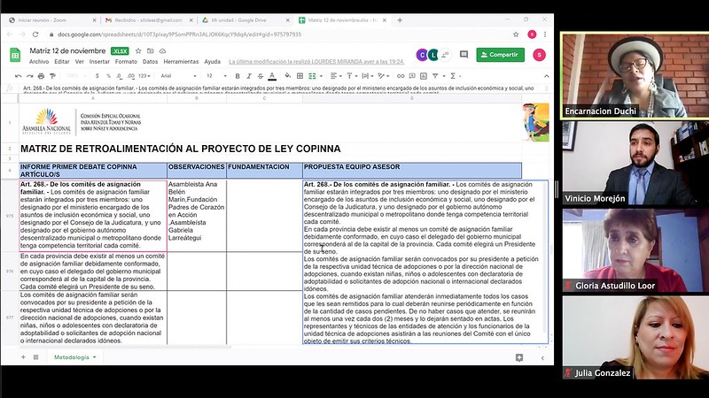The width and height of the screenshot is (709, 398).
Task: Apply bold formatting to cell
Action: [x=237, y=76]
